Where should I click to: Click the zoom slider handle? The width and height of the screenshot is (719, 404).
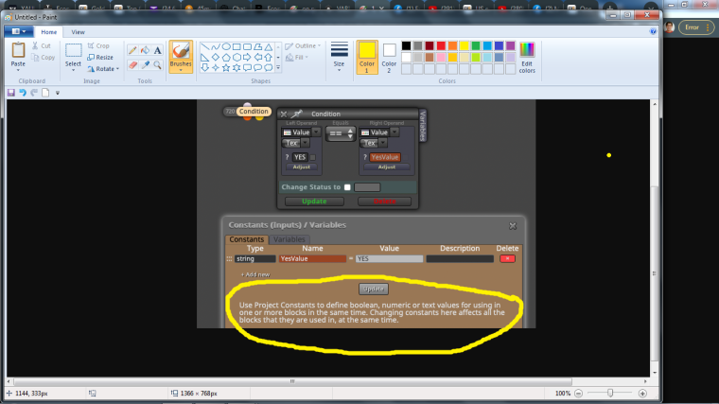point(610,393)
